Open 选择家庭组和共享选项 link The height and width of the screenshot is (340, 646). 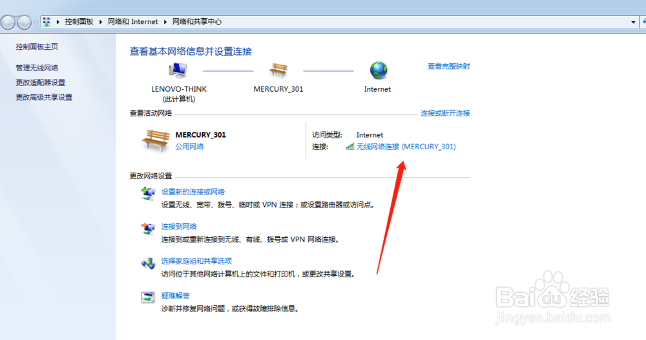pyautogui.click(x=196, y=261)
